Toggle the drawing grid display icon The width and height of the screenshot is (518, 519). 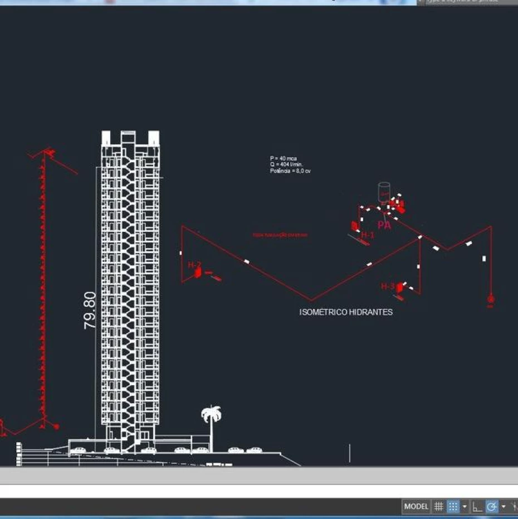pos(439,506)
